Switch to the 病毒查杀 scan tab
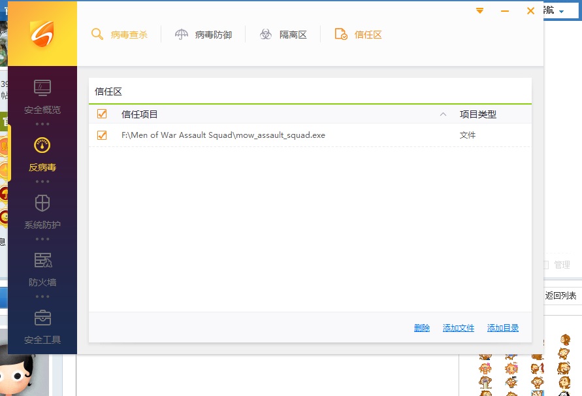Viewport: 582px width, 396px height. (x=129, y=34)
